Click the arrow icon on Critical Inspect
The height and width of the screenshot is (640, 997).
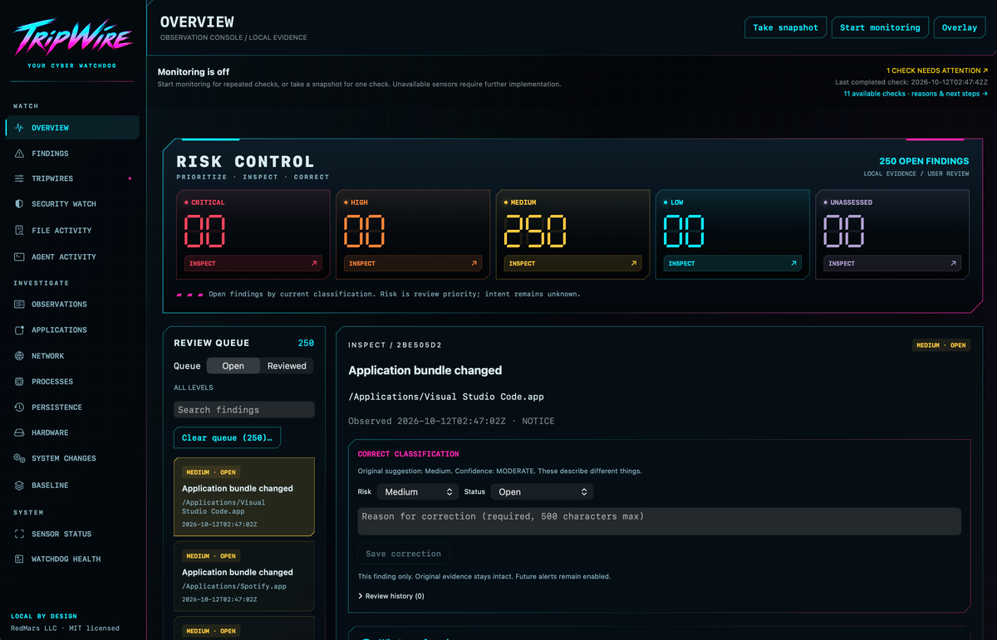(x=314, y=263)
